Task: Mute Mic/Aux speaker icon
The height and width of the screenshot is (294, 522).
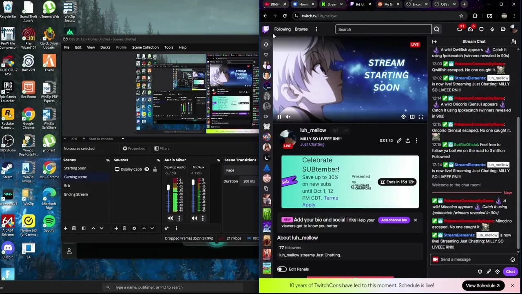Action: pos(195,218)
